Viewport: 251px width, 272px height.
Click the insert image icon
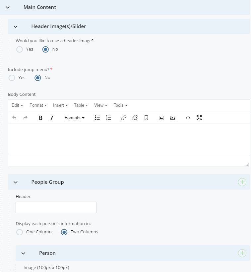(x=161, y=118)
